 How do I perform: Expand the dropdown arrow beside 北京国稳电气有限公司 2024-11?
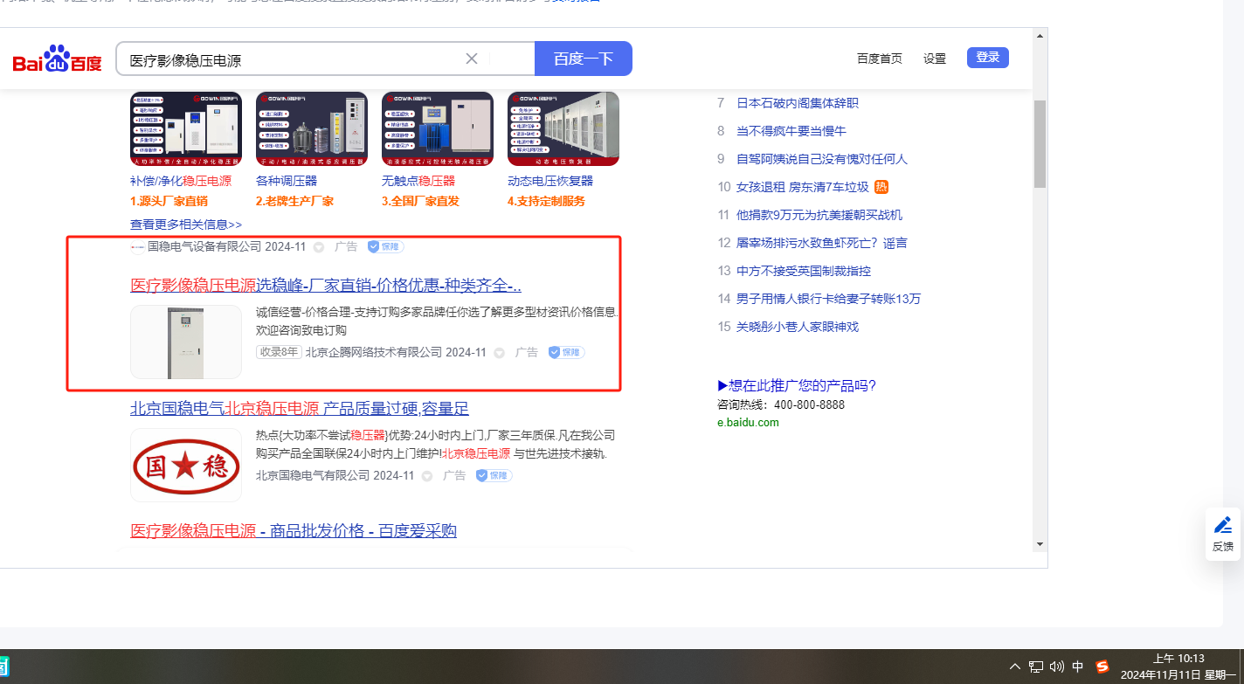(427, 476)
